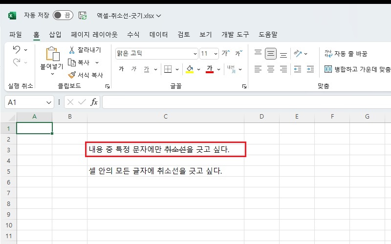Open the 개발 도구 tab
This screenshot has width=391, height=244.
[x=235, y=34]
